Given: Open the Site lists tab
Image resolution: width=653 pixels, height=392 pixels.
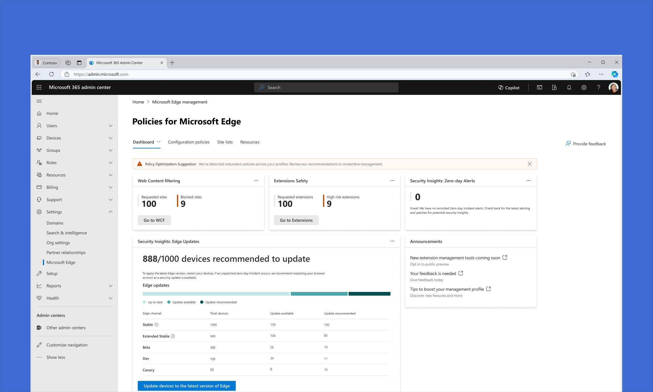Looking at the screenshot, I should [225, 142].
